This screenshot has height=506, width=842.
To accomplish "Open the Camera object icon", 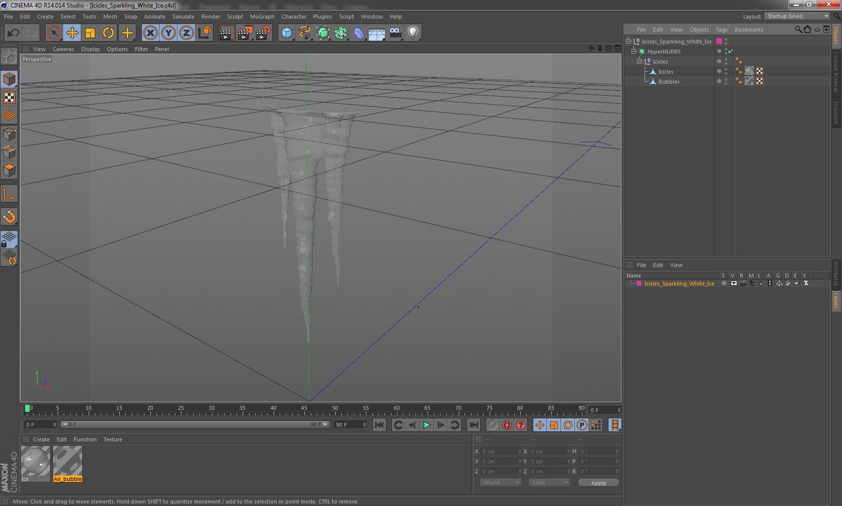I will (x=395, y=33).
